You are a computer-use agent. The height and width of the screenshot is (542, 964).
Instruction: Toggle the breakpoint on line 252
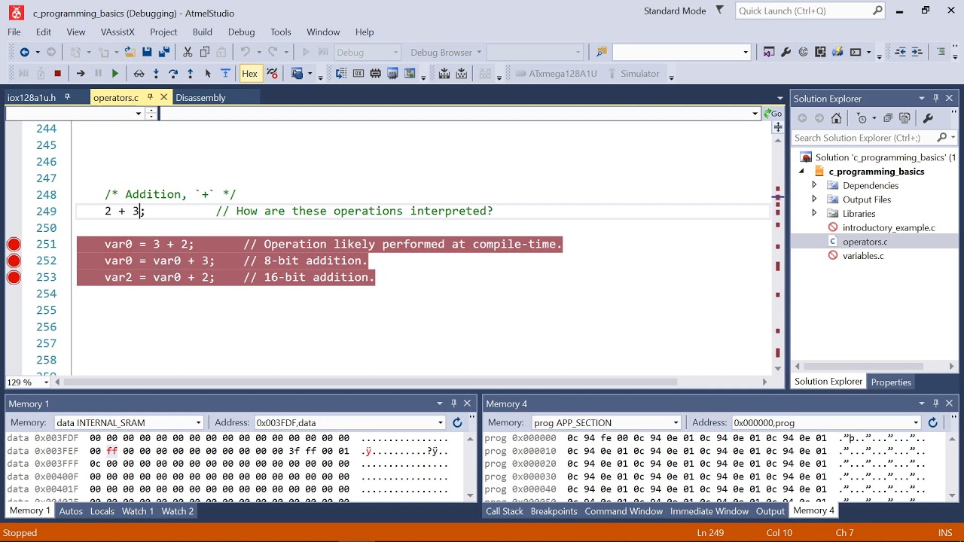(x=14, y=260)
